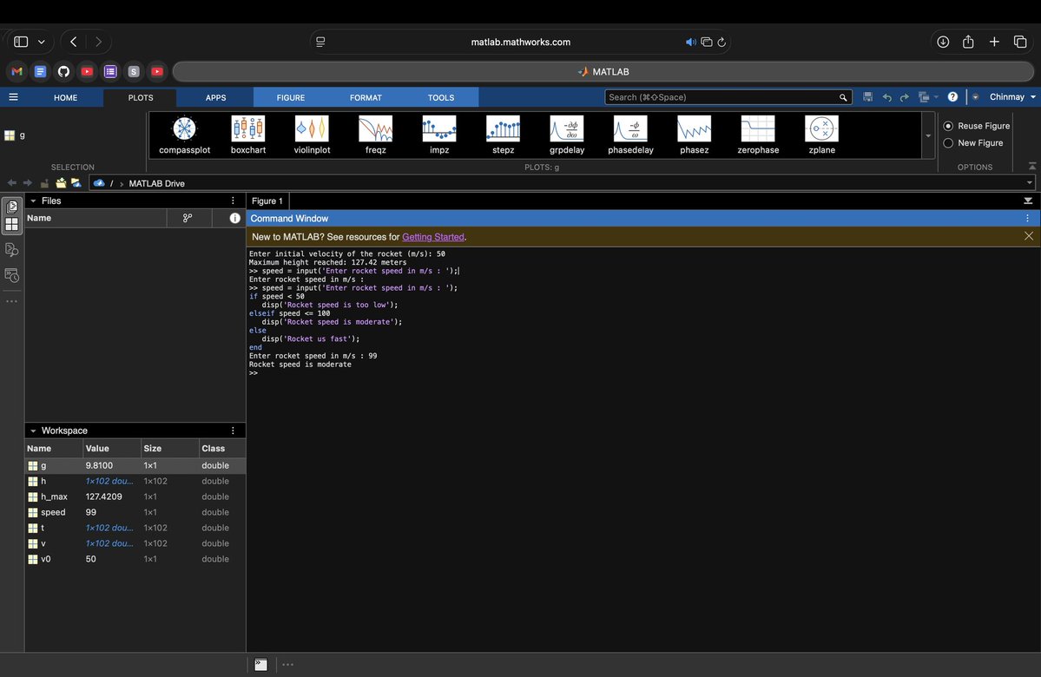Open Files panel three-dot menu
The width and height of the screenshot is (1041, 677).
pos(233,200)
